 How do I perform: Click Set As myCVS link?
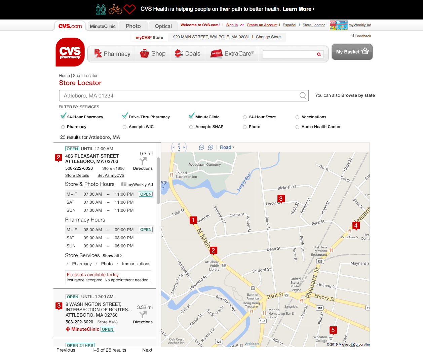(x=111, y=175)
